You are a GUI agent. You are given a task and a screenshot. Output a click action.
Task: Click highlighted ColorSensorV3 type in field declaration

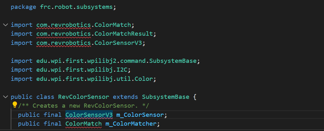(x=89, y=115)
